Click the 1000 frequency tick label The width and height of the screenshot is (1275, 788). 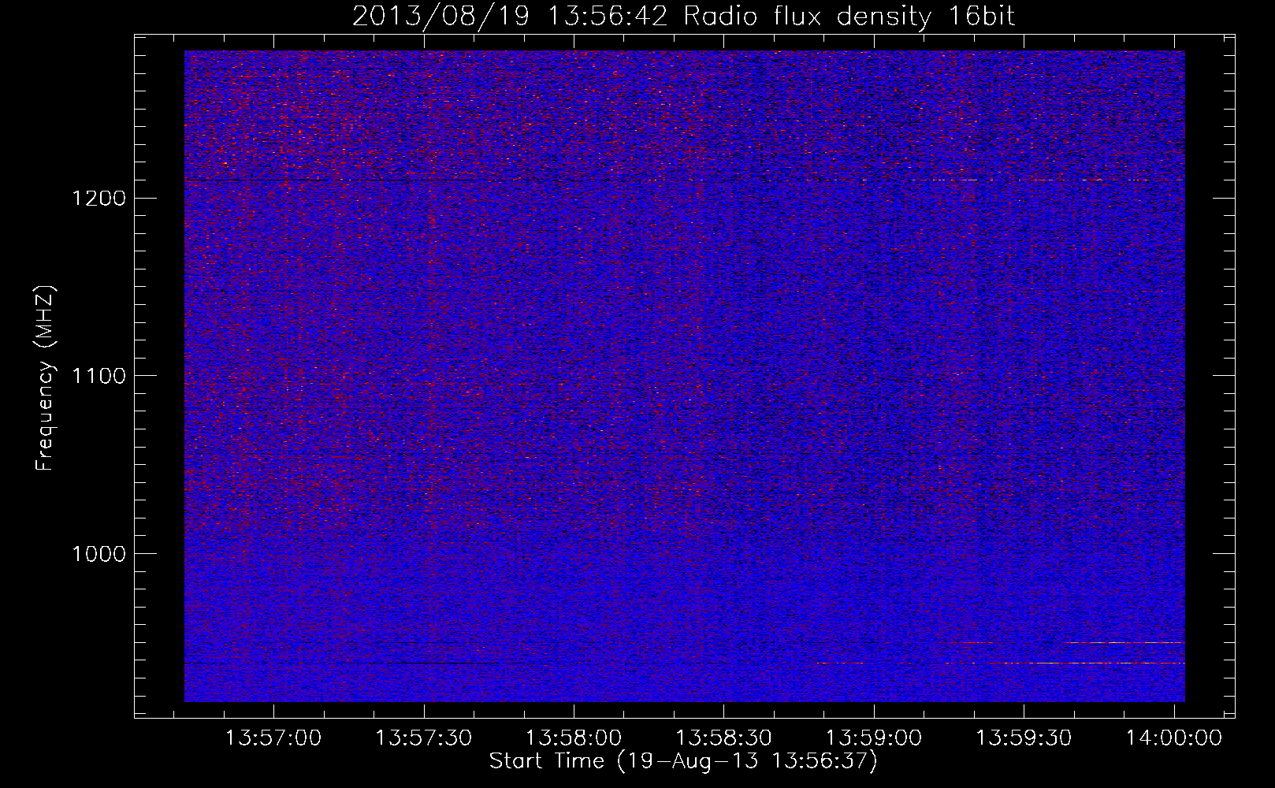coord(99,554)
